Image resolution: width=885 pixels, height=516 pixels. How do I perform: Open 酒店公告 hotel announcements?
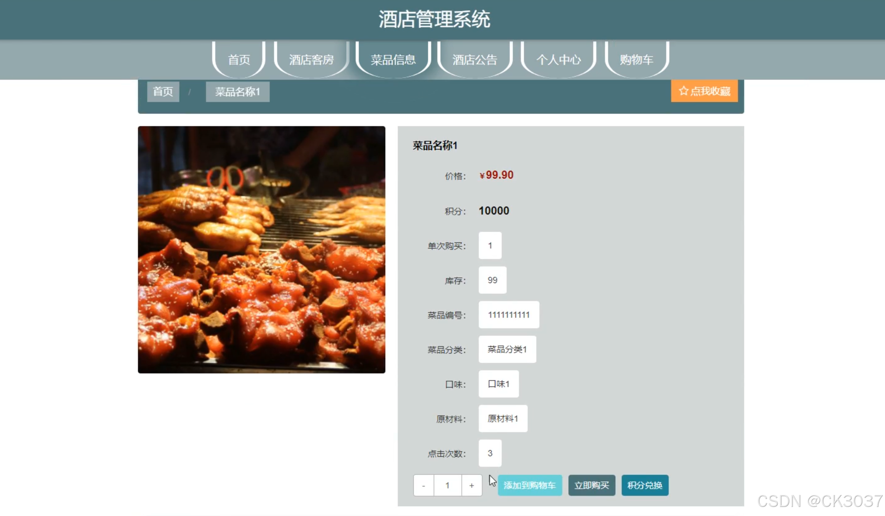coord(475,60)
